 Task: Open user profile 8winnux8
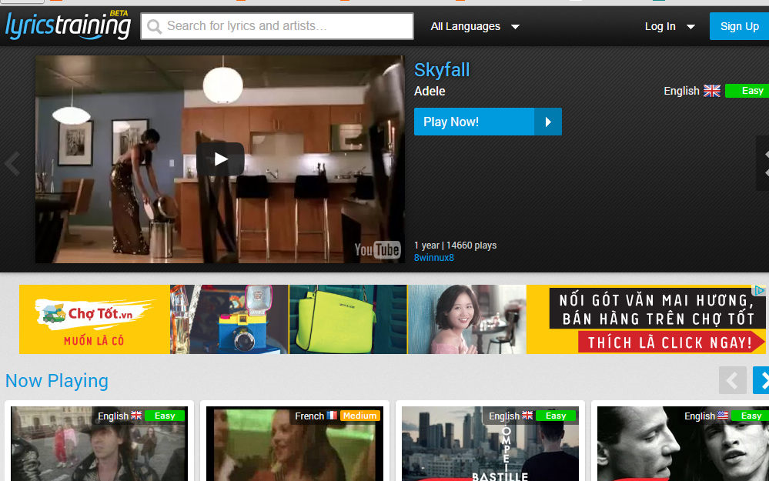[434, 257]
